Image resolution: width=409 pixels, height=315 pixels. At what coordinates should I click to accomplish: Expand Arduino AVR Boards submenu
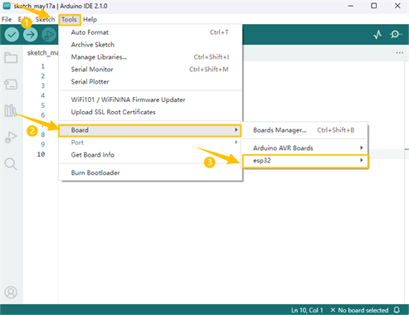click(304, 148)
